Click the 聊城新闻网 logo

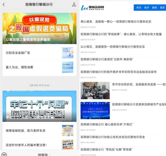tap(92, 8)
